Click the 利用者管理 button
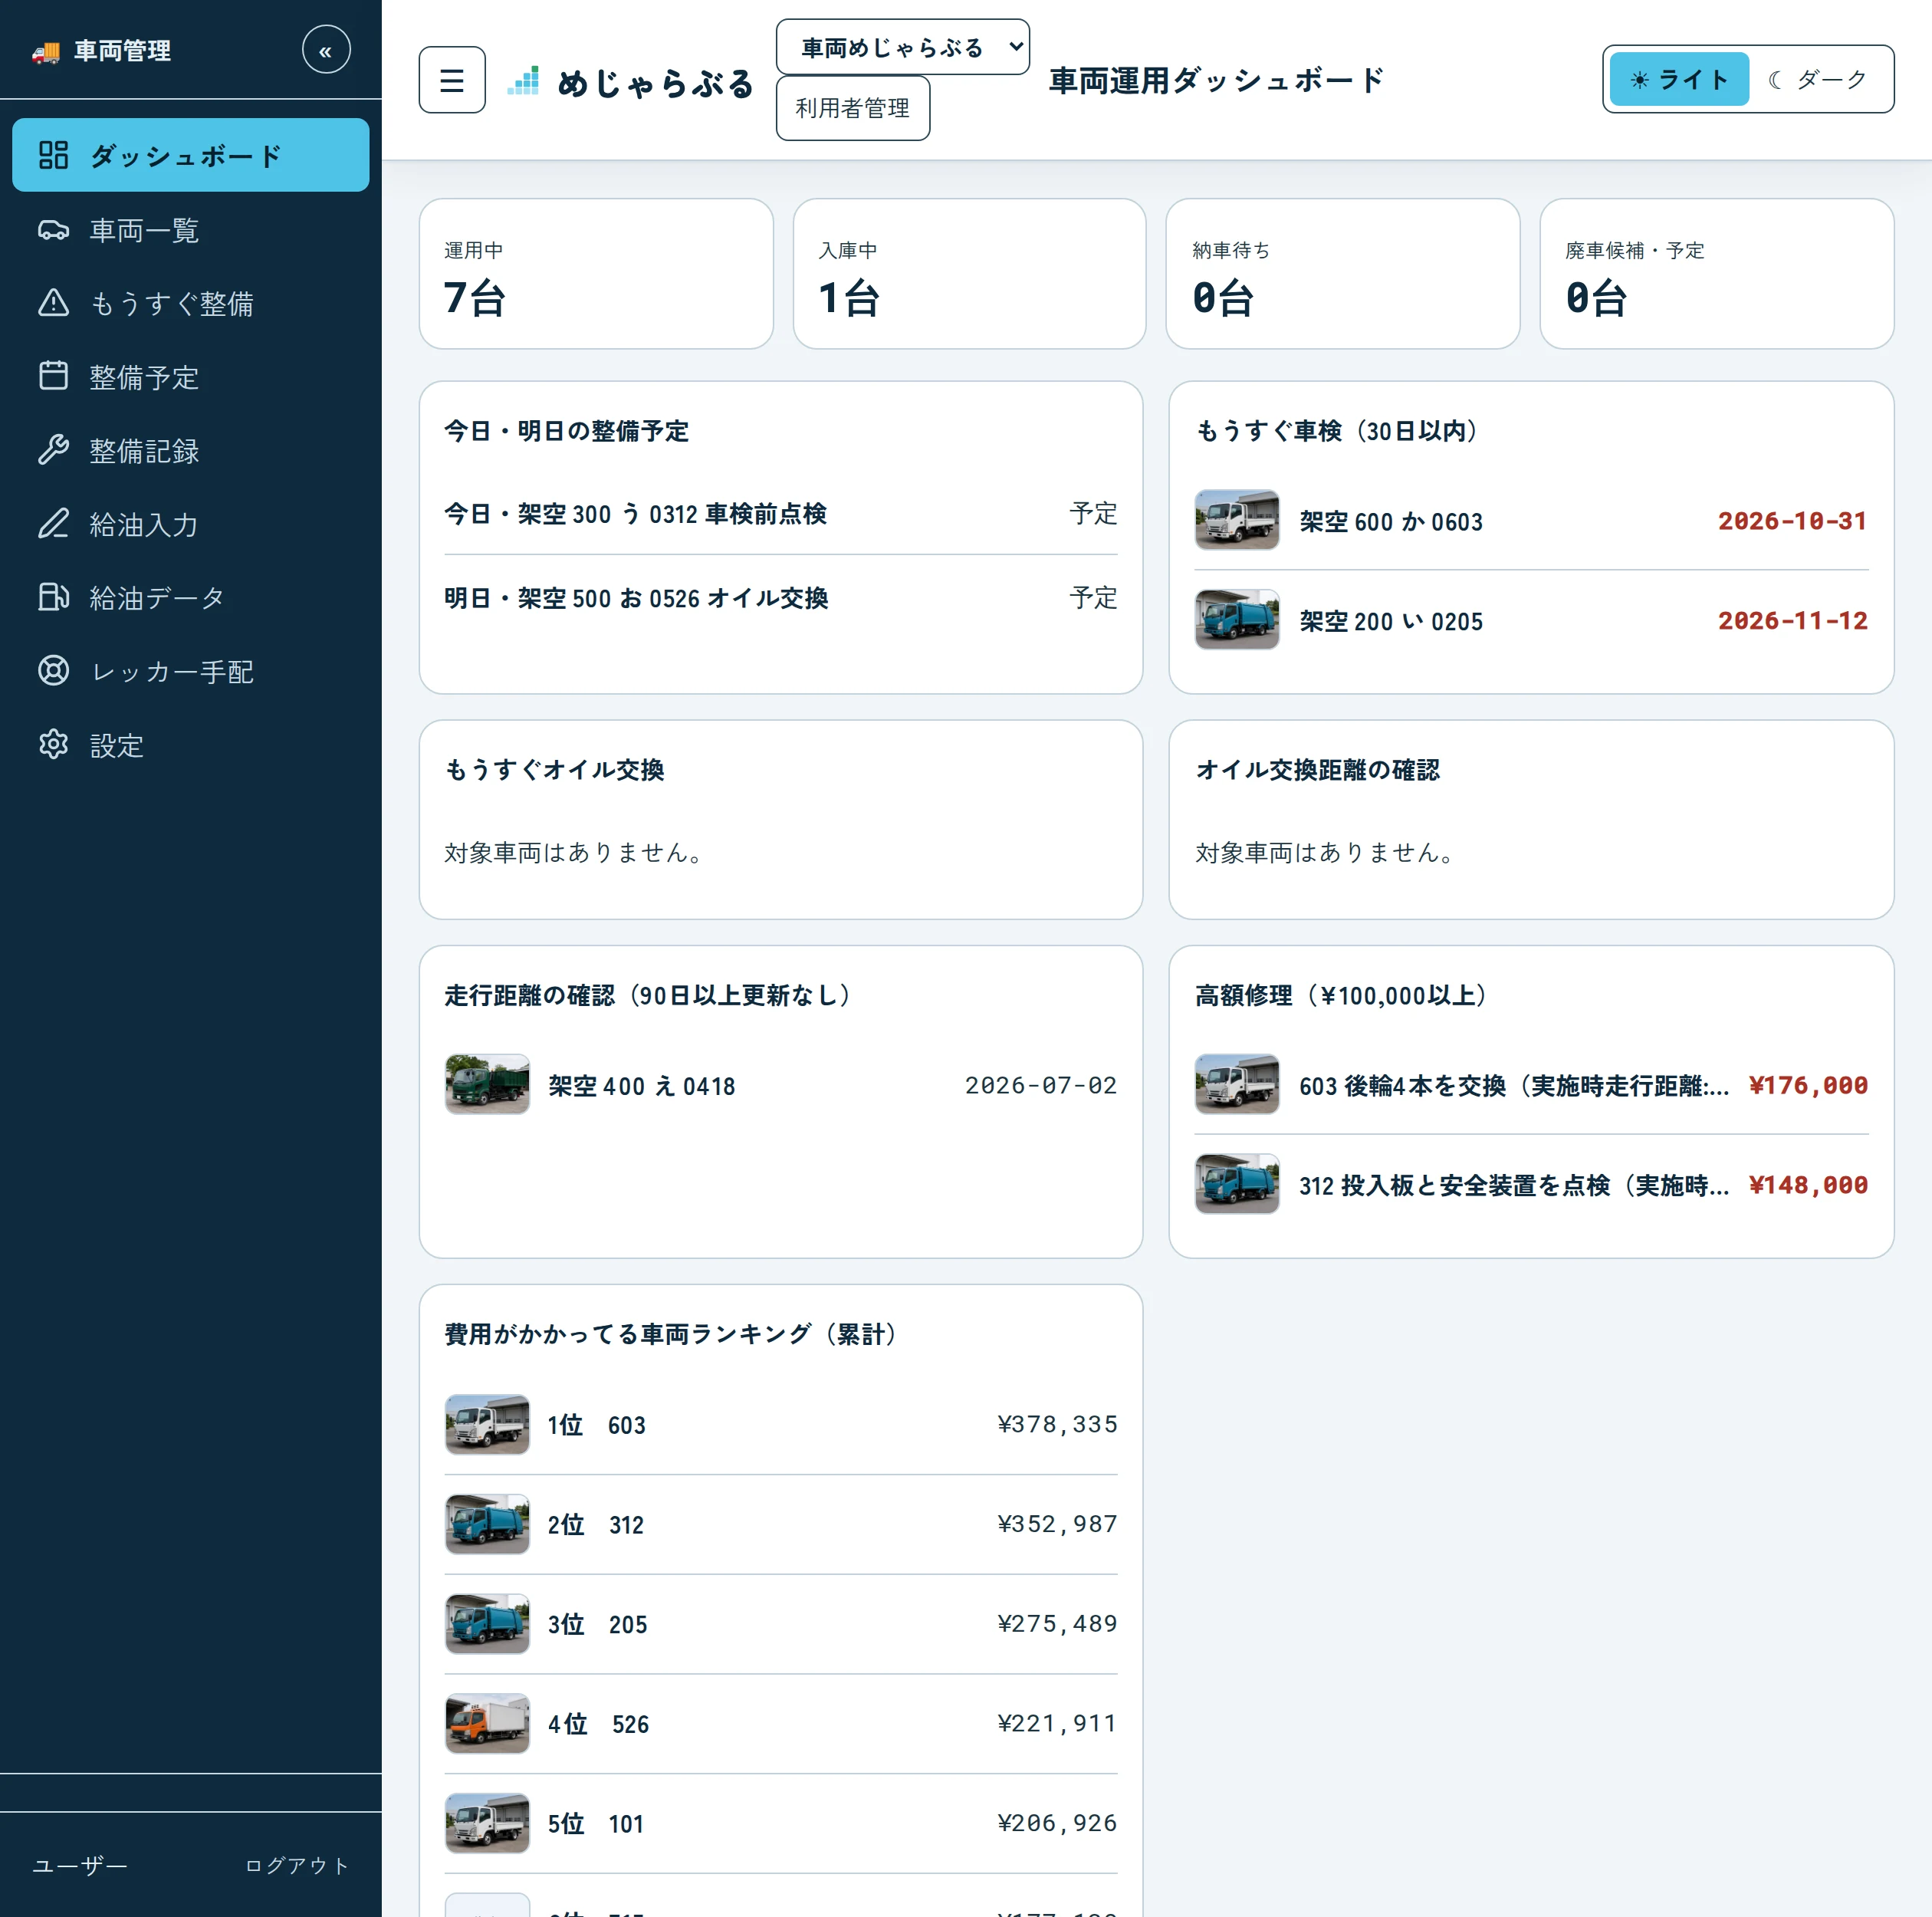The width and height of the screenshot is (1932, 1917). [853, 108]
